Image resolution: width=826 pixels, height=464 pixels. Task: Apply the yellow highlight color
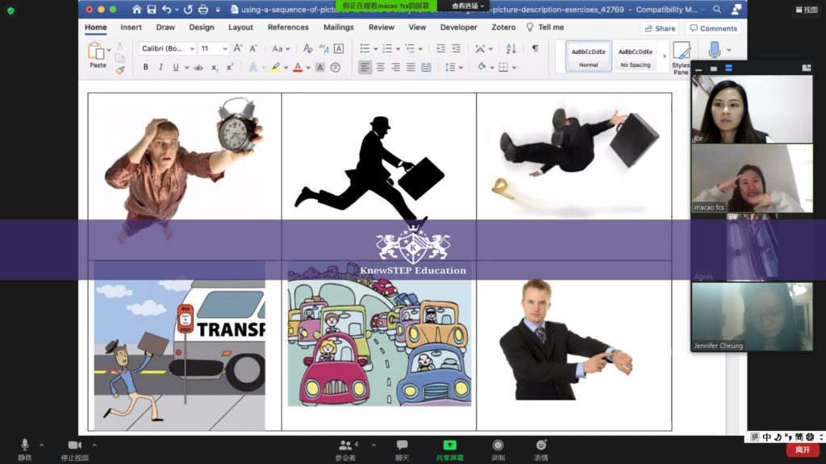click(x=276, y=68)
